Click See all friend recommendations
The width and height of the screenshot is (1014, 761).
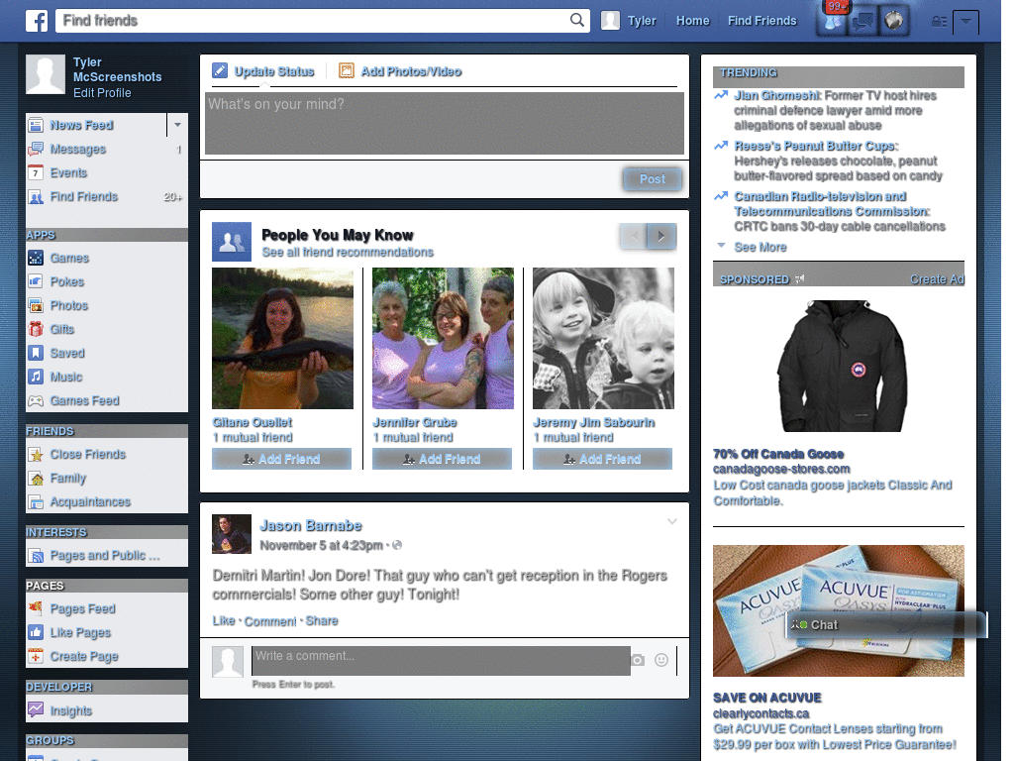(x=348, y=253)
